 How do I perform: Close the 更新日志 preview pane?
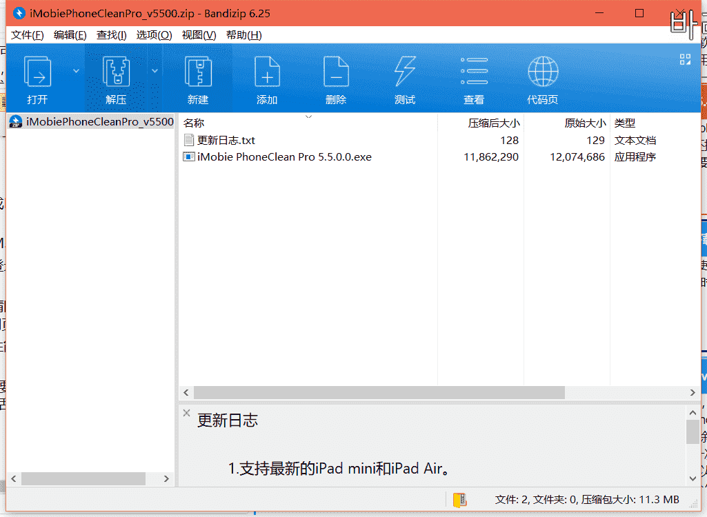[186, 413]
